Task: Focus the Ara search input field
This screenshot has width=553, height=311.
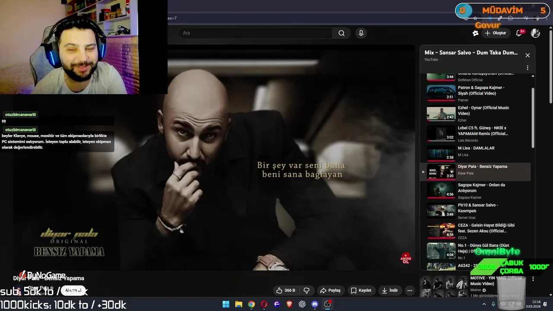Action: [255, 33]
